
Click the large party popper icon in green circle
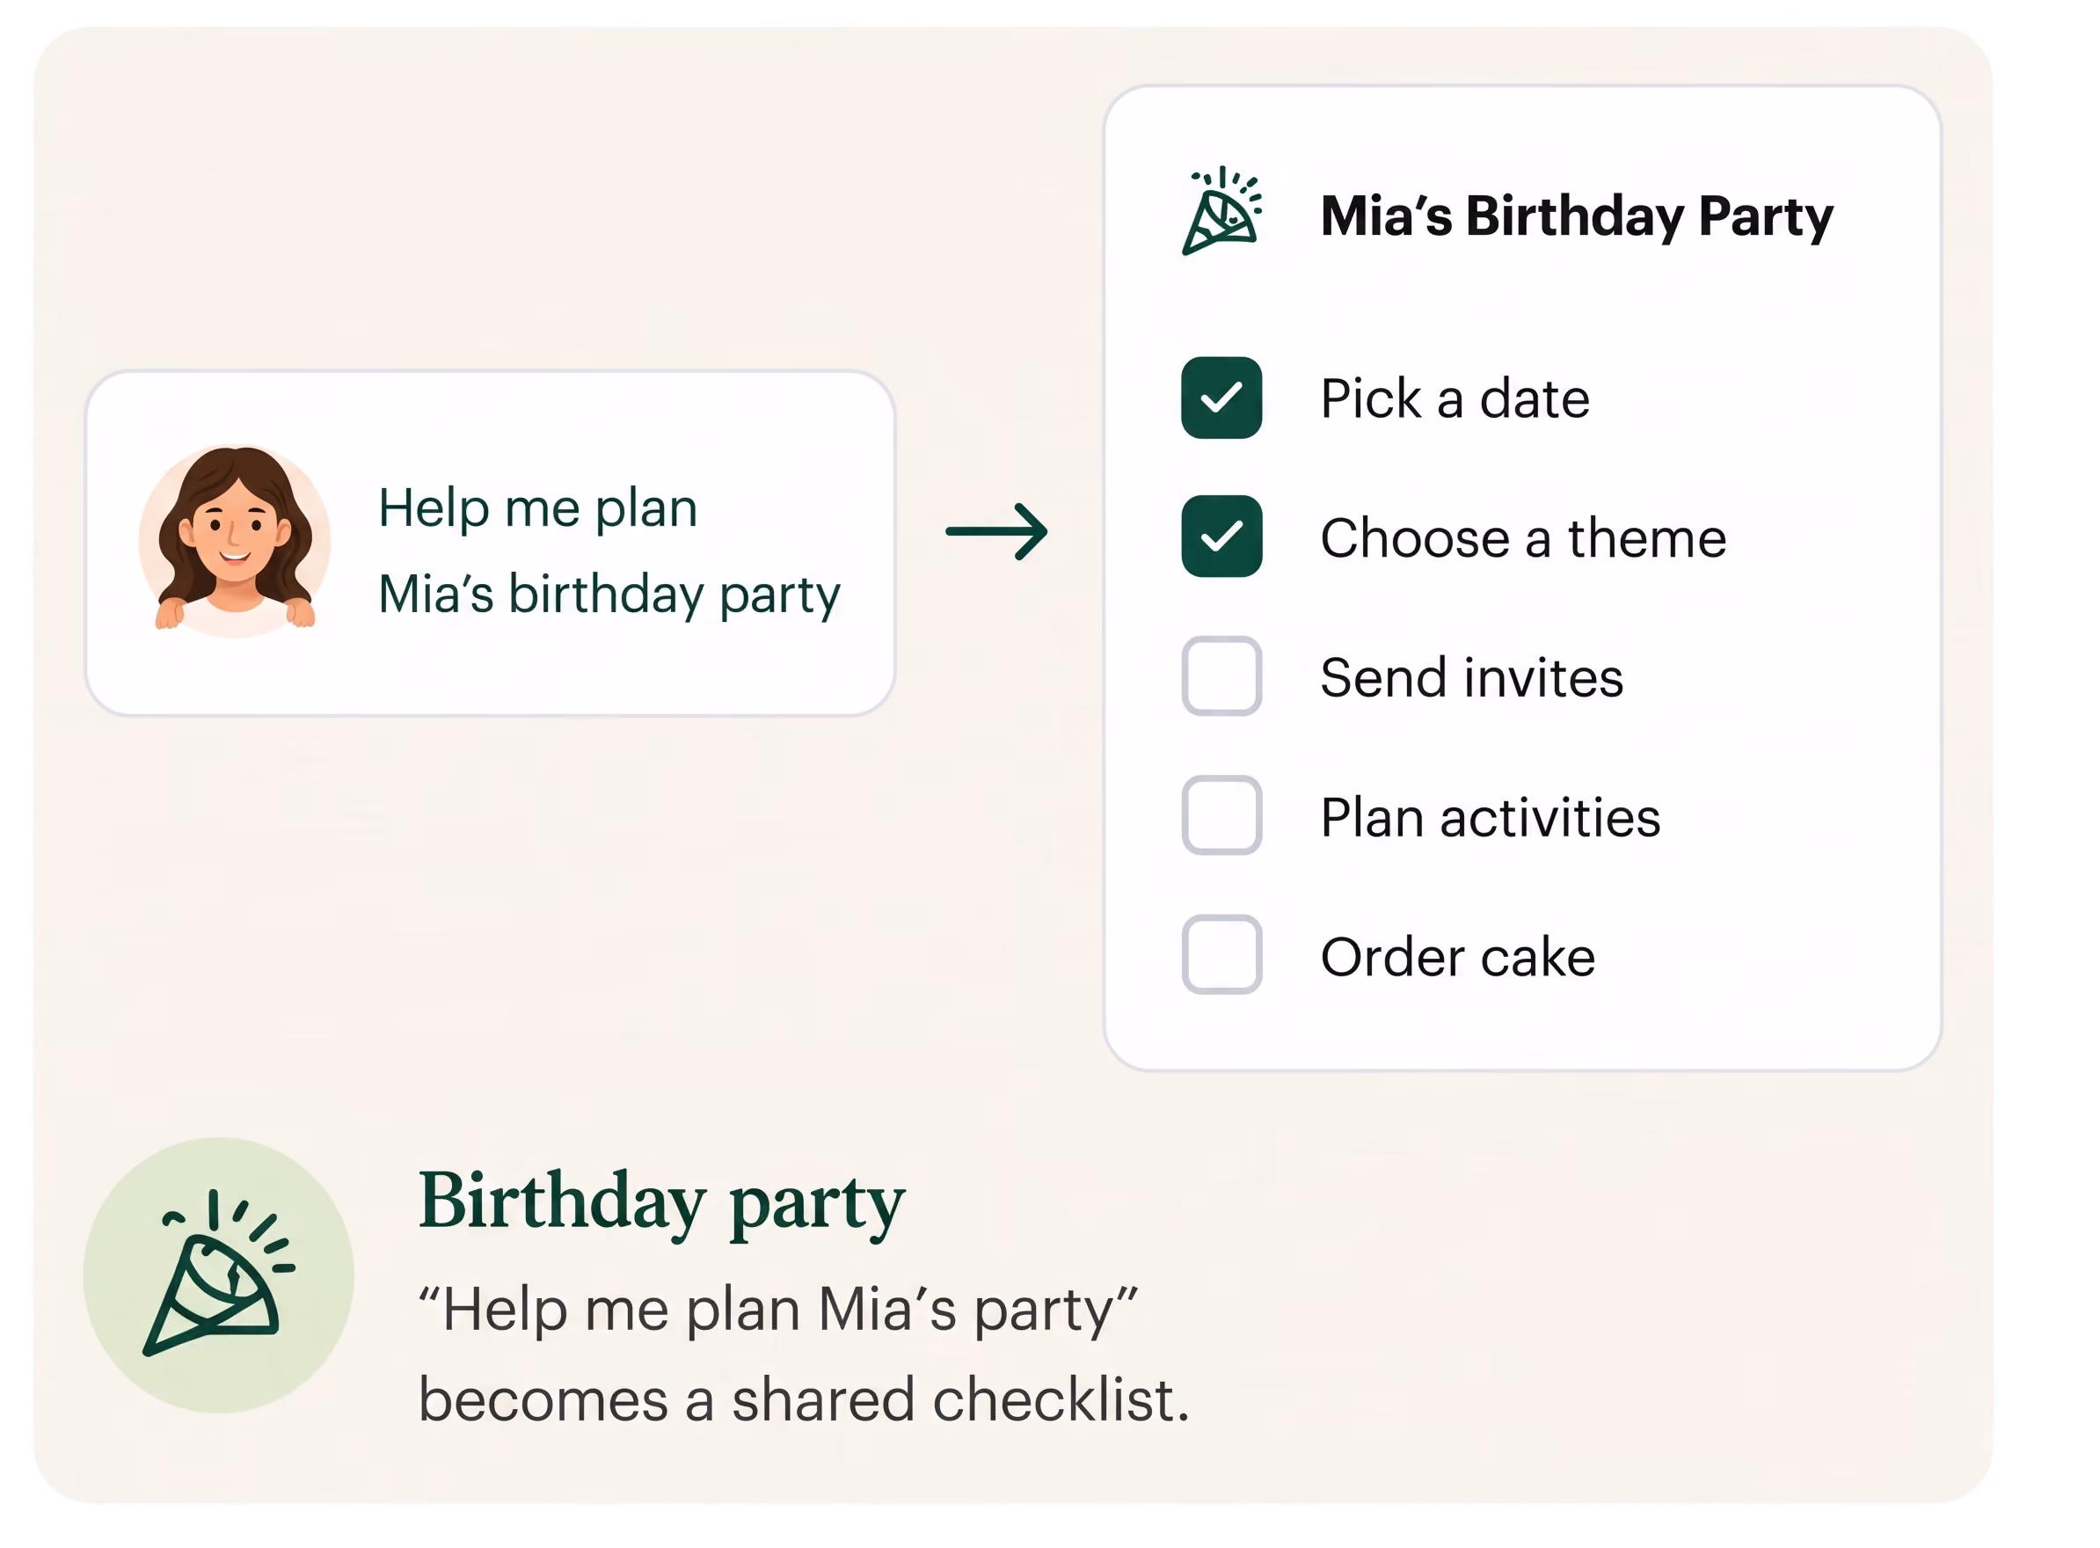(218, 1274)
